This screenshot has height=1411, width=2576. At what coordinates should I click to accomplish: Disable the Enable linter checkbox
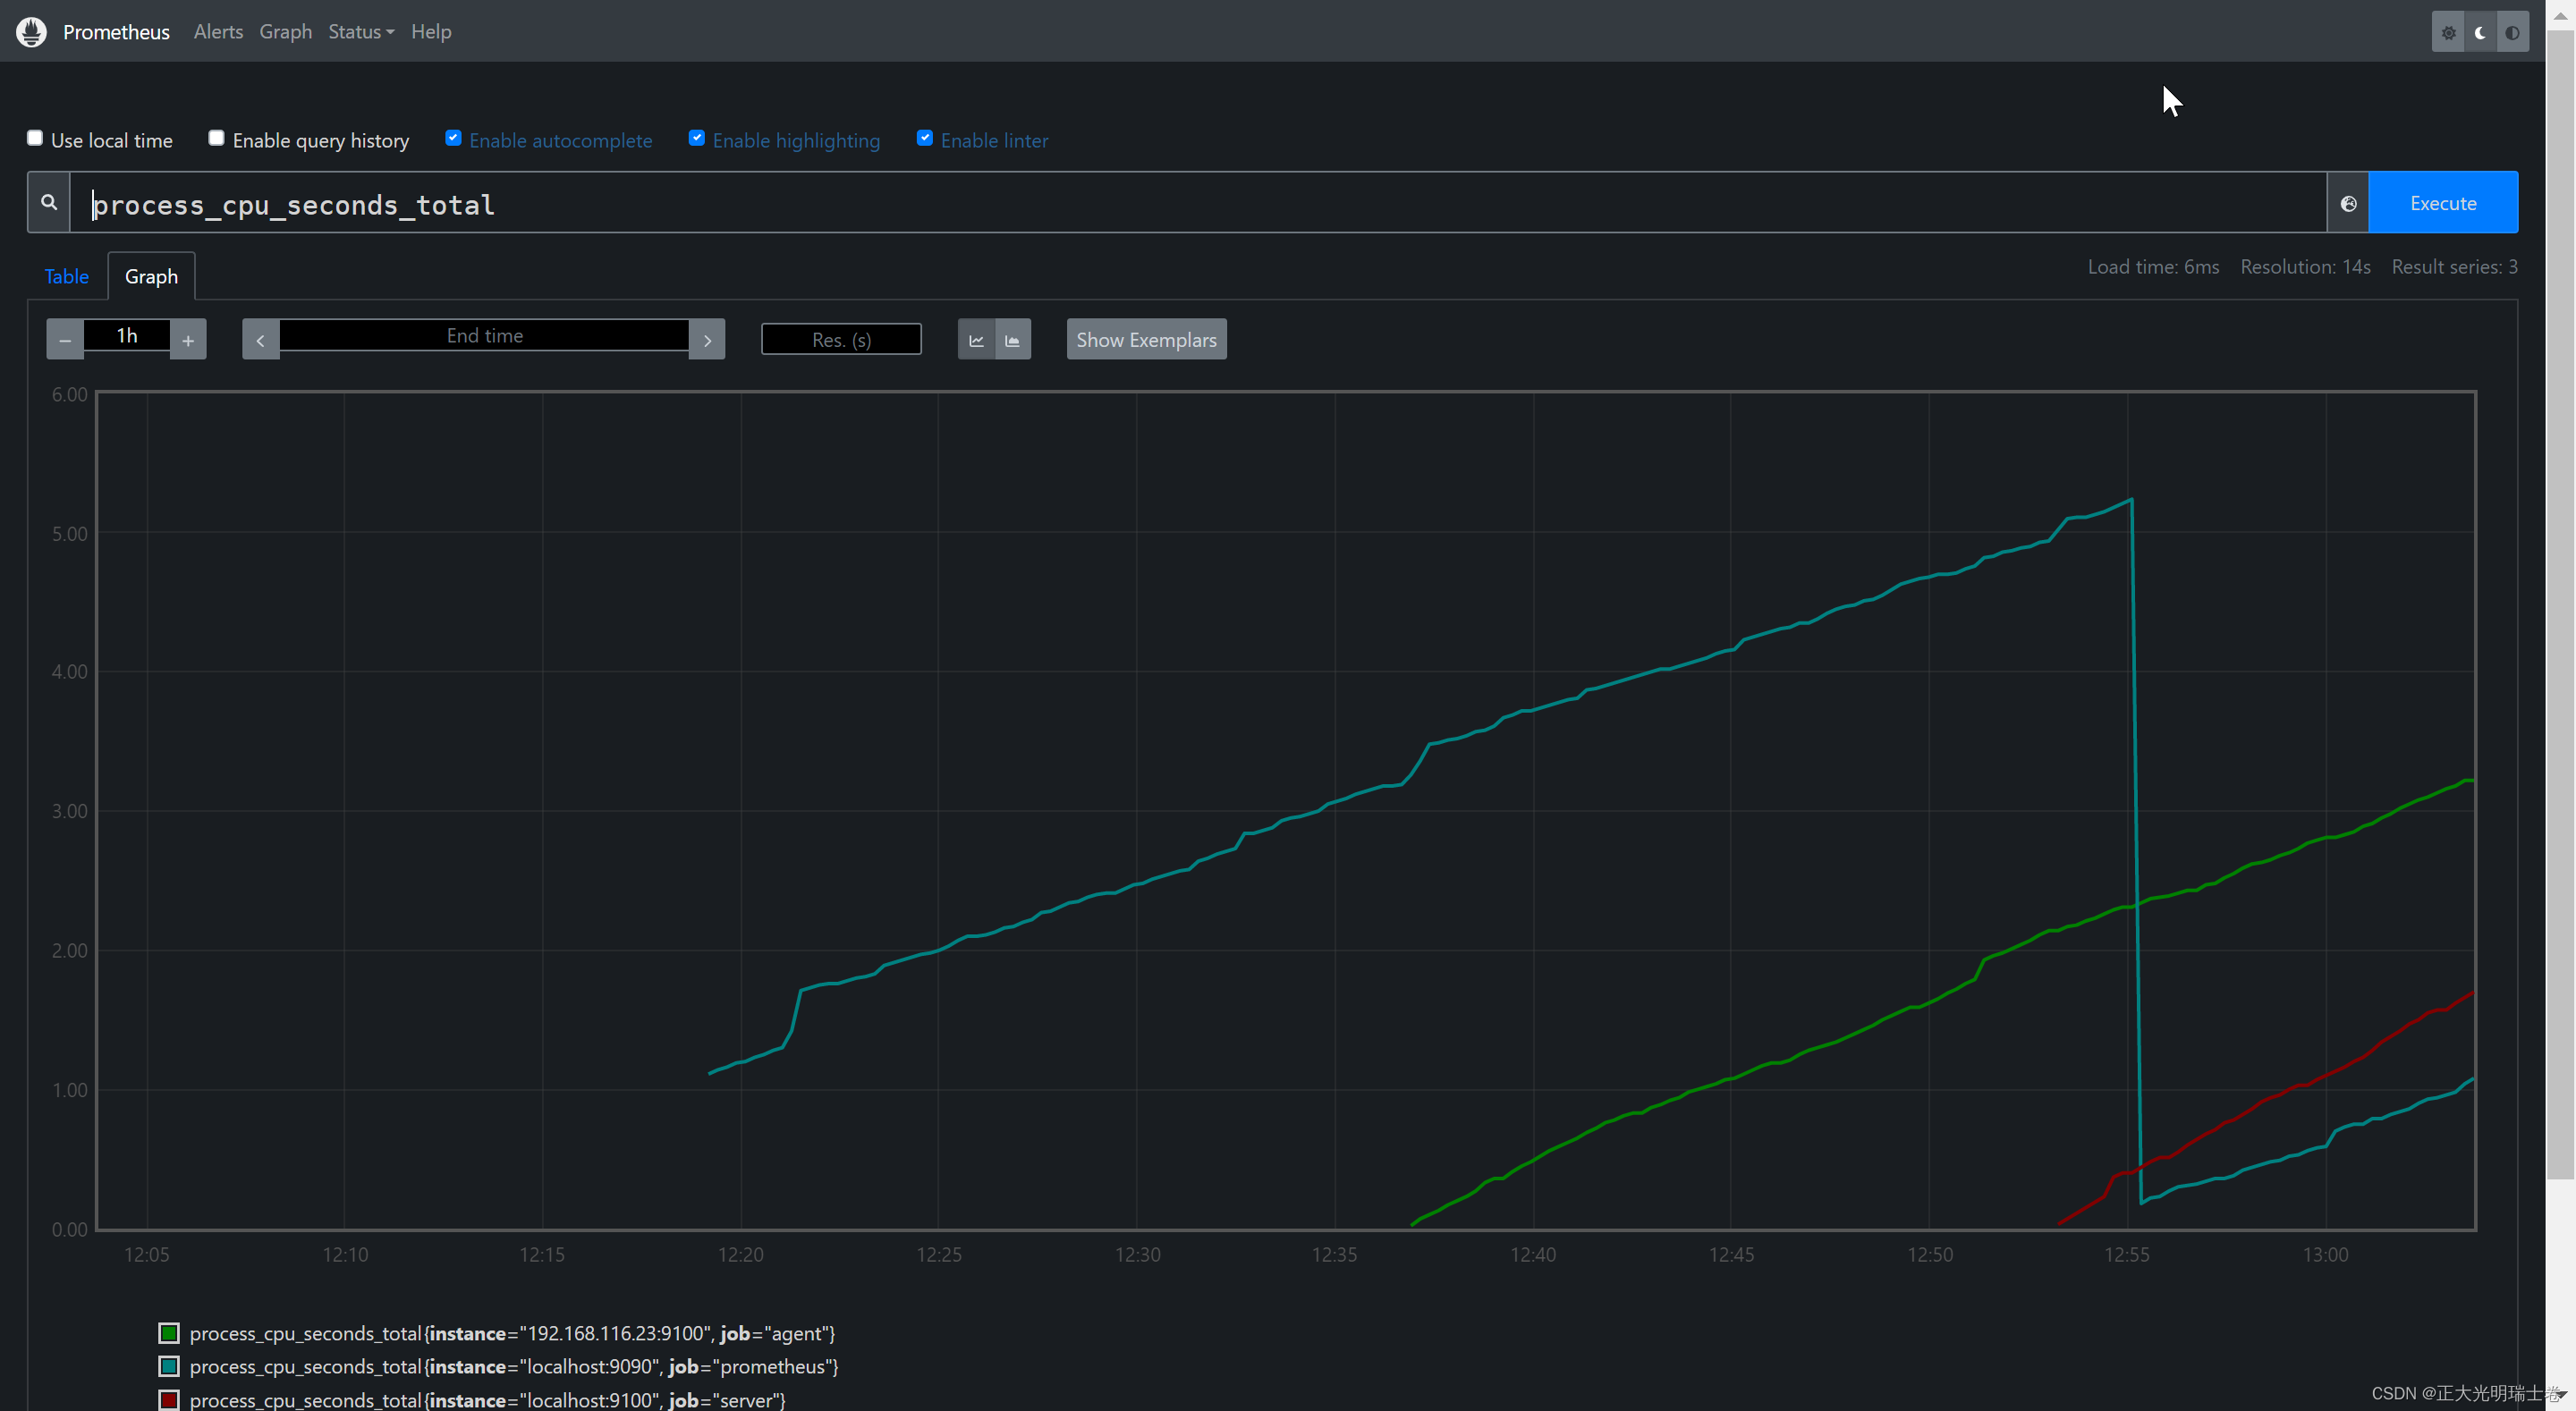[924, 138]
